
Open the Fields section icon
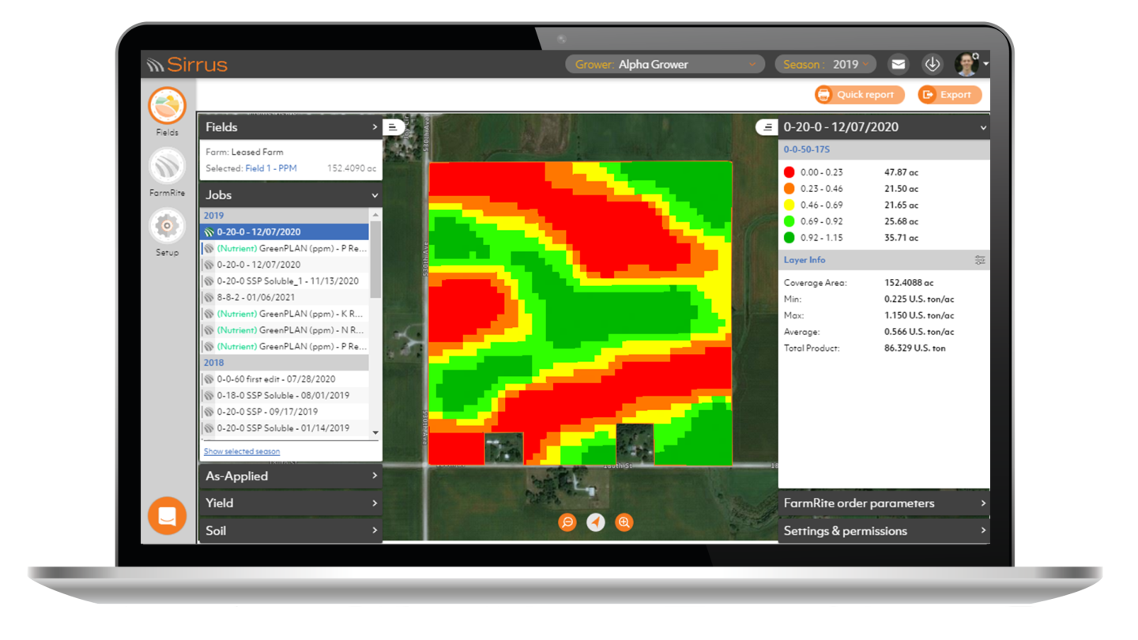pyautogui.click(x=167, y=106)
